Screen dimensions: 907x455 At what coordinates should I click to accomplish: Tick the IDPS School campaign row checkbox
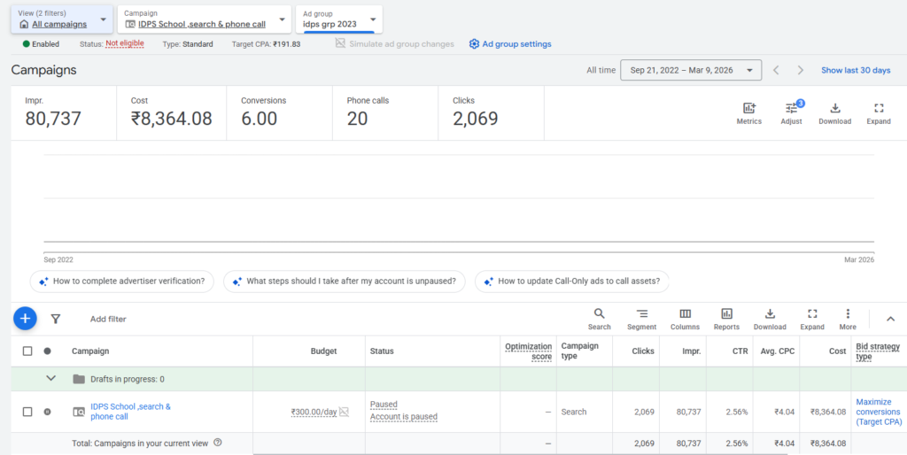27,412
